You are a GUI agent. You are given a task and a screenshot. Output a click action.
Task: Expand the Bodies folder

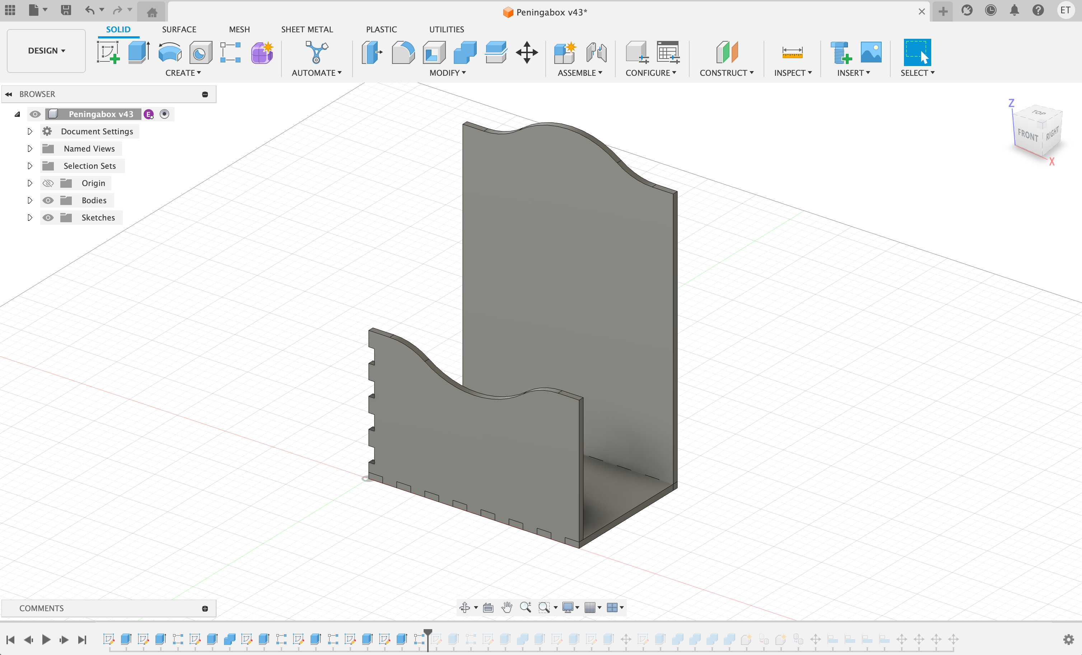pyautogui.click(x=30, y=200)
